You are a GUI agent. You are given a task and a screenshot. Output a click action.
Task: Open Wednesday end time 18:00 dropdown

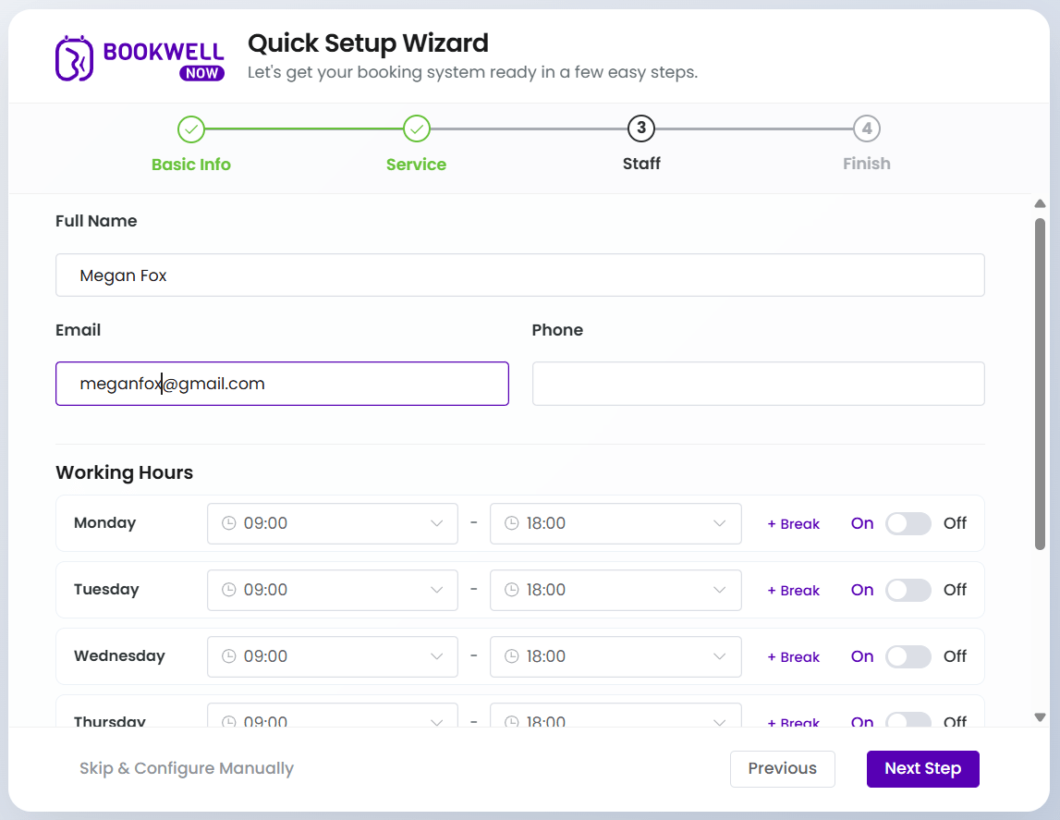click(615, 655)
